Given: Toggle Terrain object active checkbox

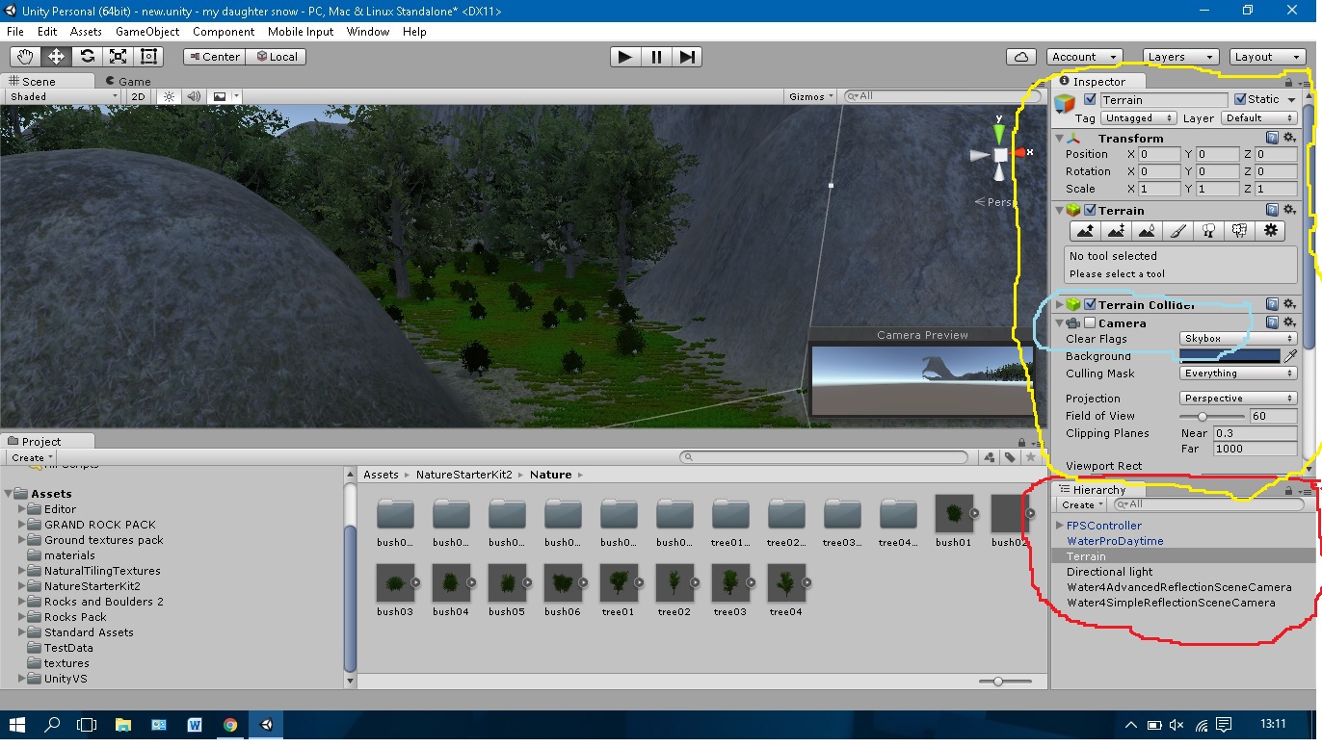Looking at the screenshot, I should point(1090,99).
